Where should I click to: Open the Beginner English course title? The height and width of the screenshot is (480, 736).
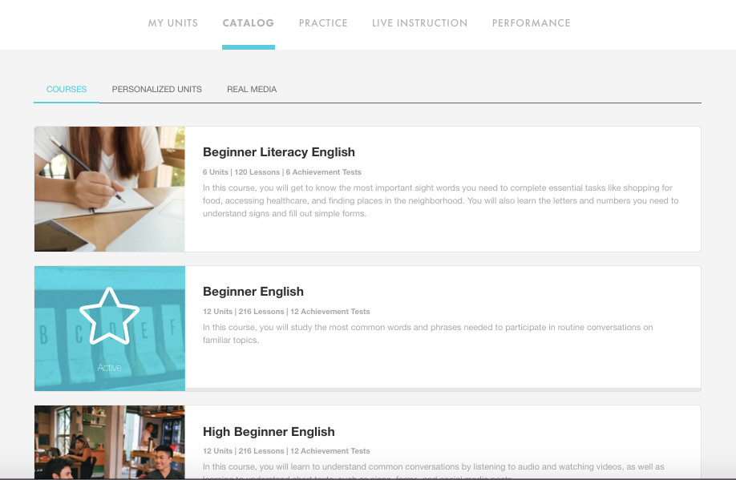pyautogui.click(x=253, y=292)
